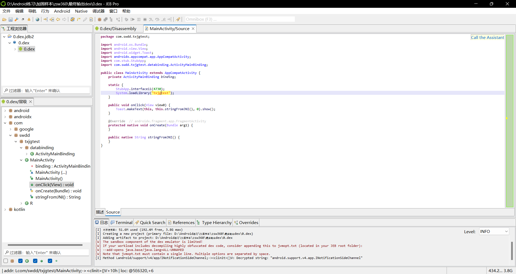Open the log Level INFO dropdown
The image size is (516, 274).
[x=494, y=232]
